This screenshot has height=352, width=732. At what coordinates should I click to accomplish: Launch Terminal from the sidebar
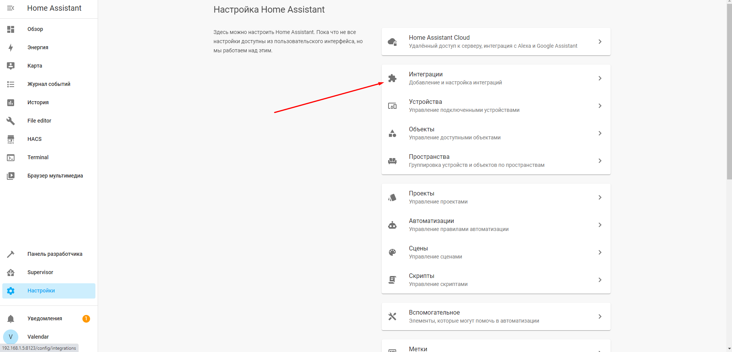(49, 157)
